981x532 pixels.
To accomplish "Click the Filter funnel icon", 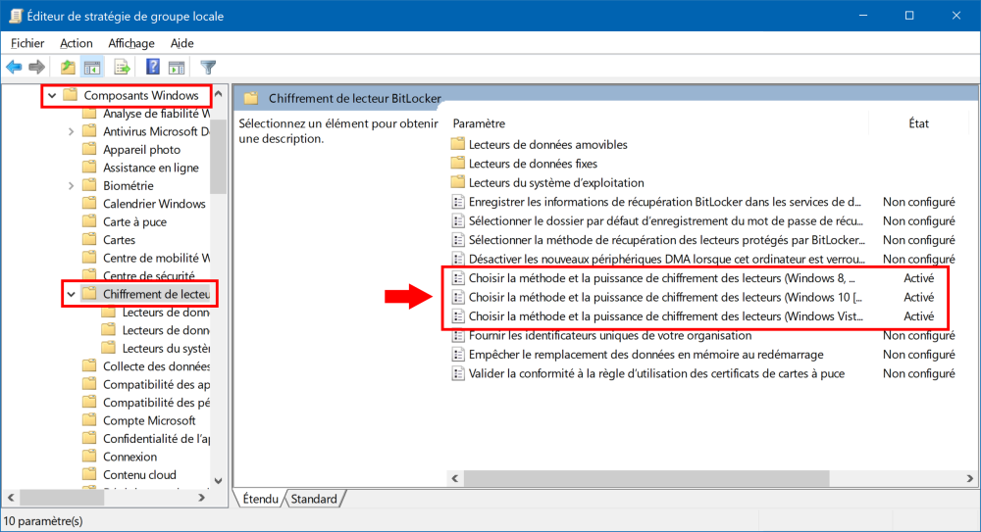I will click(x=208, y=67).
